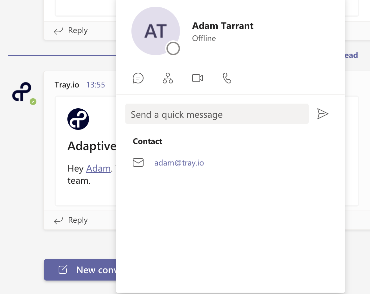Click Adam Tarrant's profile picture
This screenshot has height=294, width=370.
pyautogui.click(x=155, y=31)
